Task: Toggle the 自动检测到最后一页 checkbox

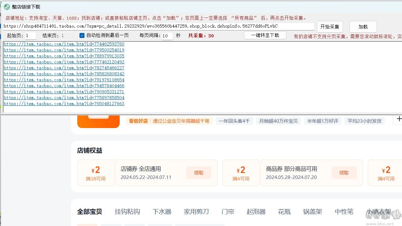Action: point(82,36)
